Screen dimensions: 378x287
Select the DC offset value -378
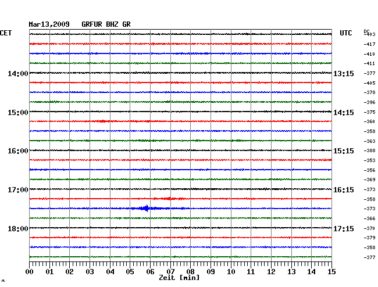click(369, 92)
